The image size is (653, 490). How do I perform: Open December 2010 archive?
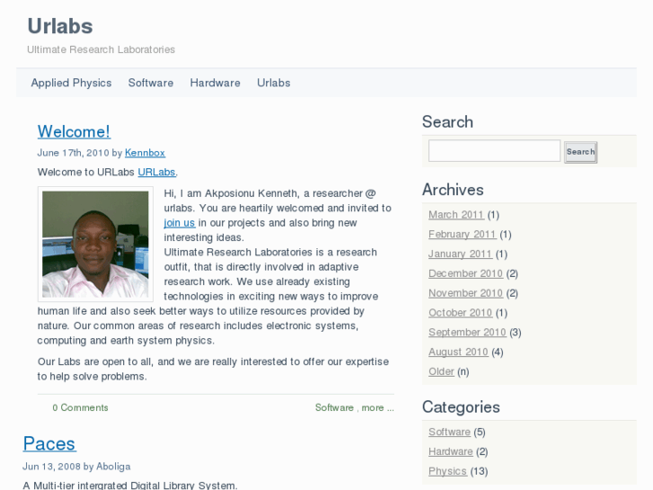coord(465,273)
